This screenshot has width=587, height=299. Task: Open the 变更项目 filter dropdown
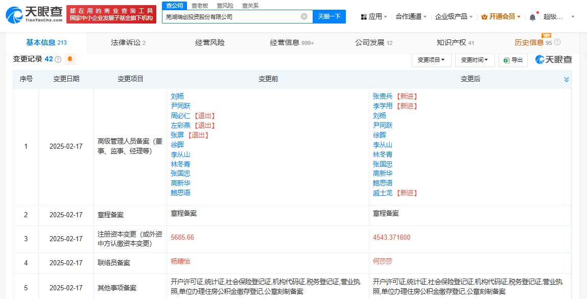tap(431, 60)
